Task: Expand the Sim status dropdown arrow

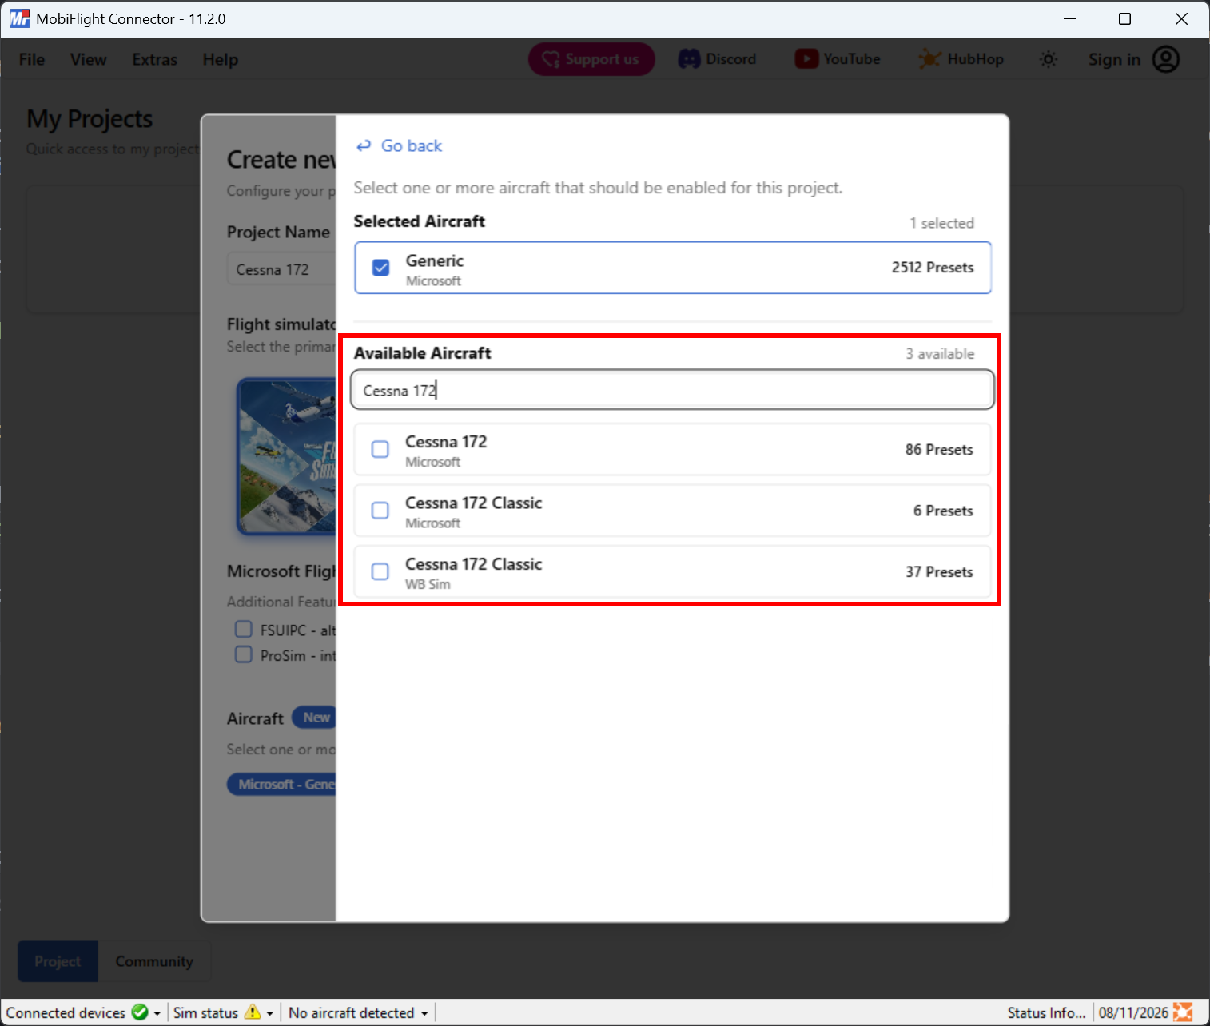Action: point(270,1013)
